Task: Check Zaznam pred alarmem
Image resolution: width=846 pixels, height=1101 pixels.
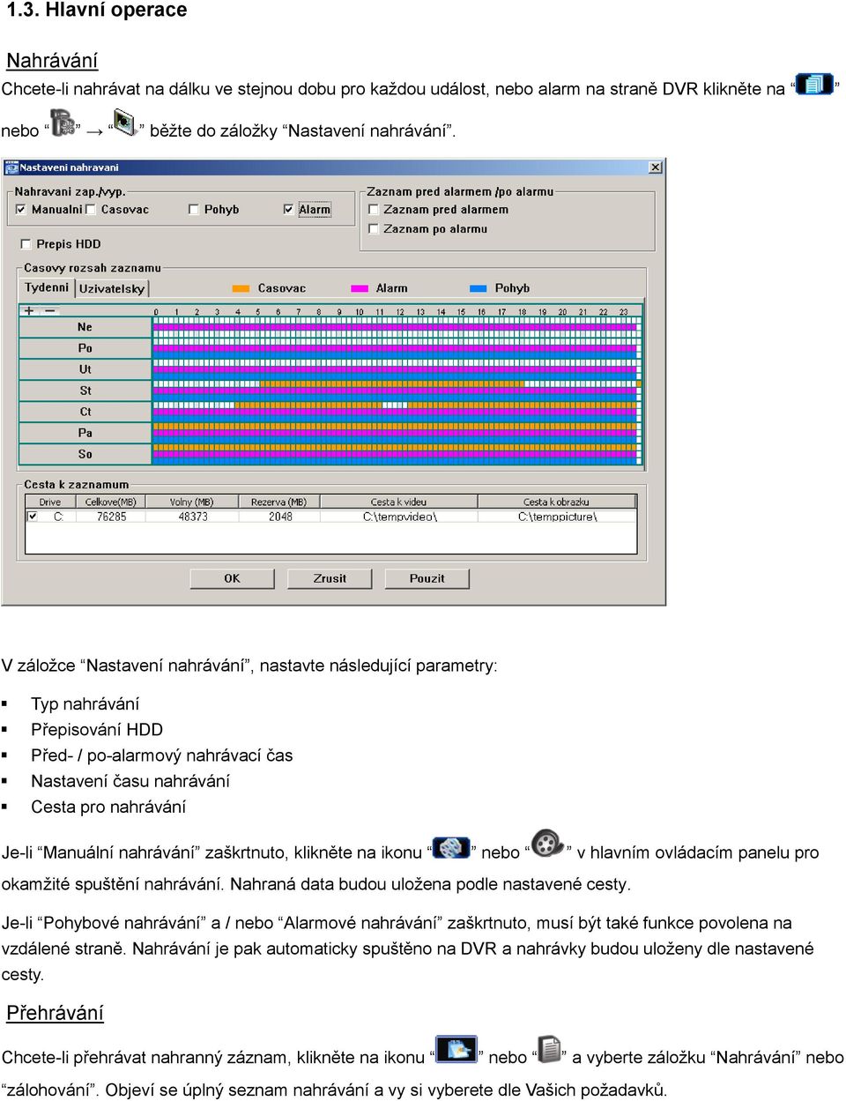Action: click(374, 210)
